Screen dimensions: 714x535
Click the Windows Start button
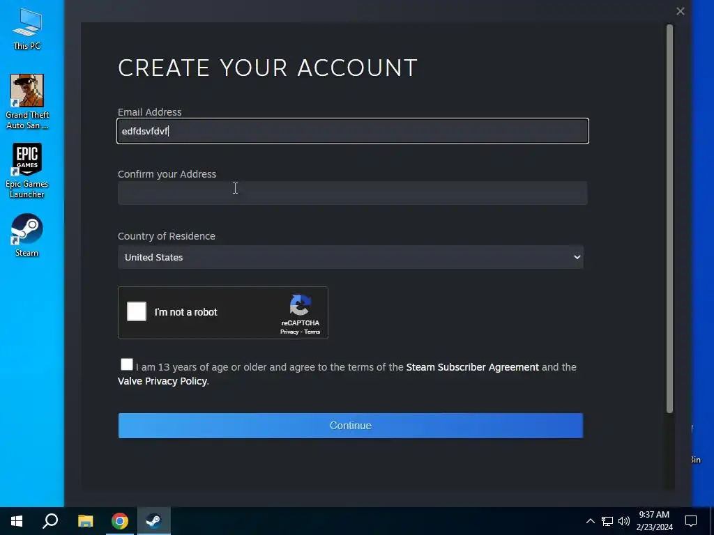(17, 521)
